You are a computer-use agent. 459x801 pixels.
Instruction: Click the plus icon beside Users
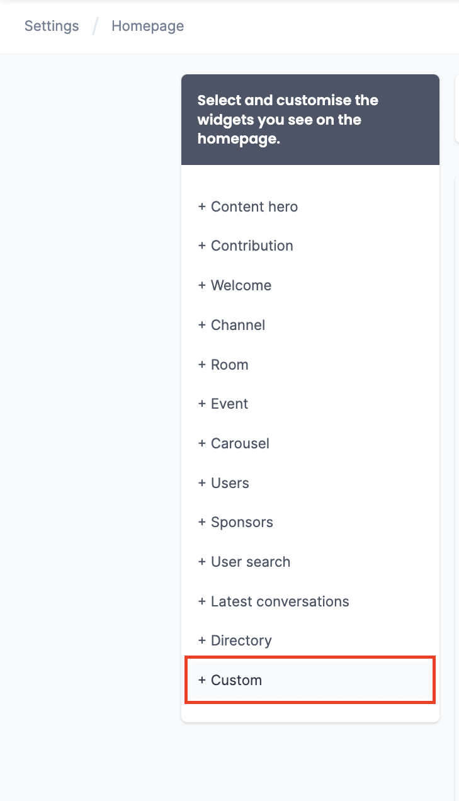(202, 483)
